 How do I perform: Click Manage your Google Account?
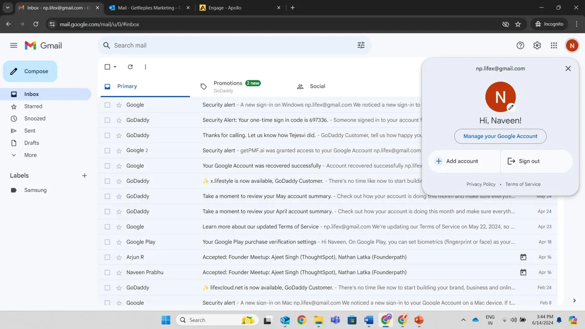tap(500, 136)
